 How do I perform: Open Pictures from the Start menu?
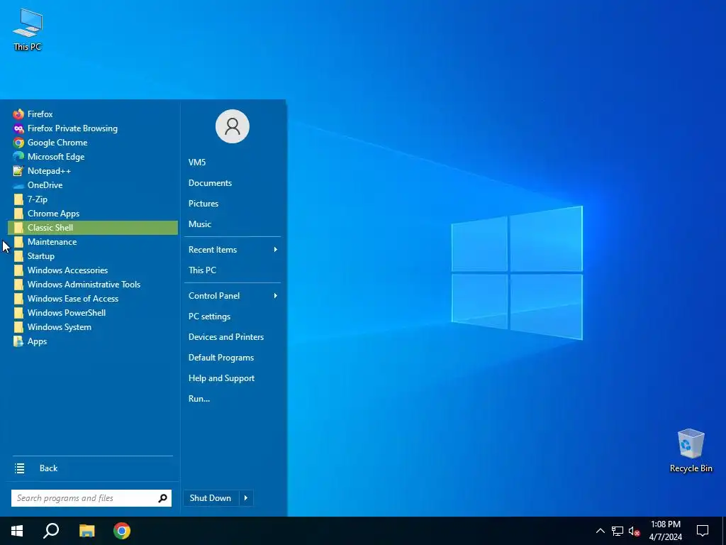233,204
